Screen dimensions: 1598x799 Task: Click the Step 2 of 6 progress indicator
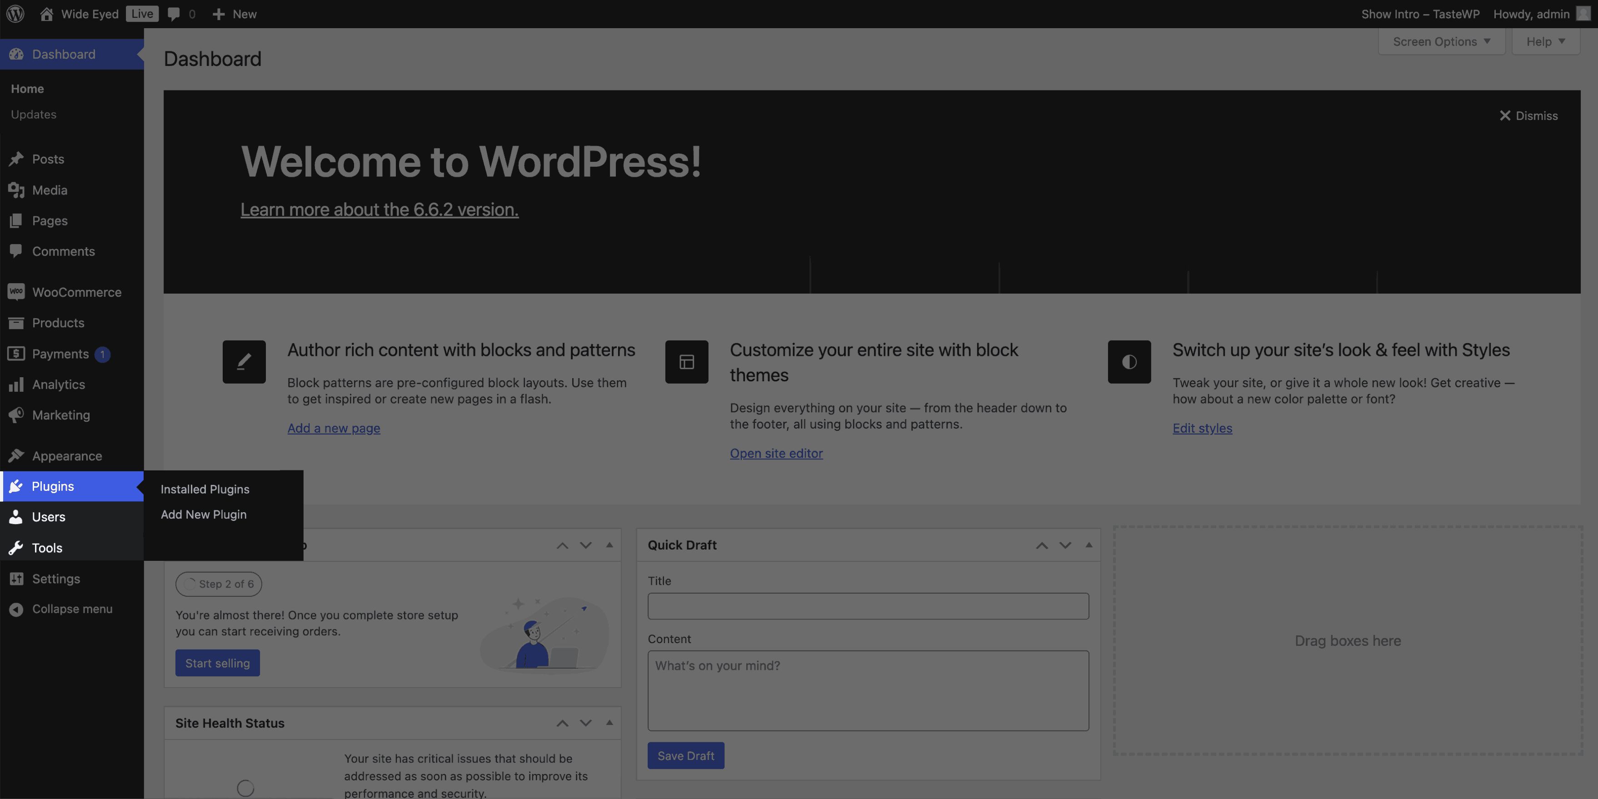click(x=218, y=584)
